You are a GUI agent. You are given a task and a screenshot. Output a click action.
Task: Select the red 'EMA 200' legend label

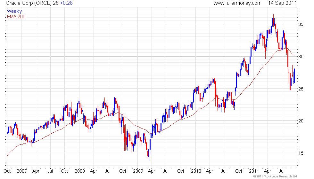(16, 17)
